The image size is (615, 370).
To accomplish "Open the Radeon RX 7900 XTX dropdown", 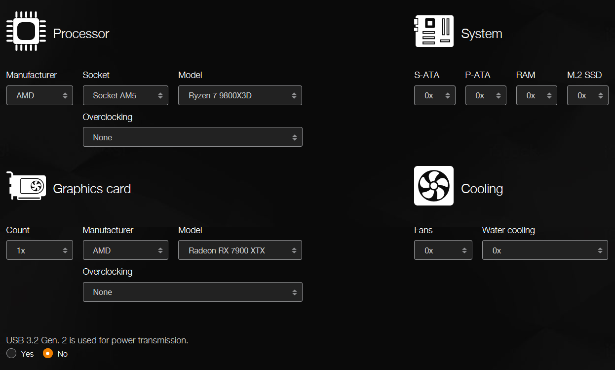I will pyautogui.click(x=240, y=250).
